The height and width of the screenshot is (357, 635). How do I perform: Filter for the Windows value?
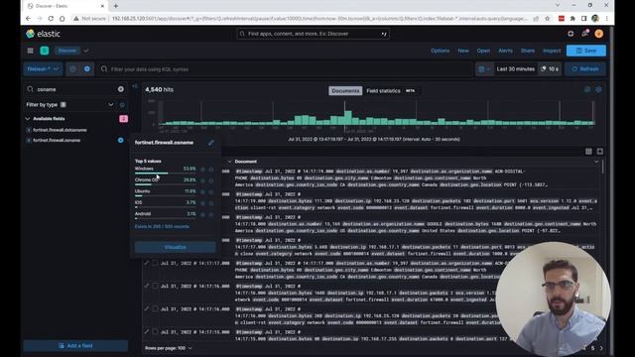202,170
